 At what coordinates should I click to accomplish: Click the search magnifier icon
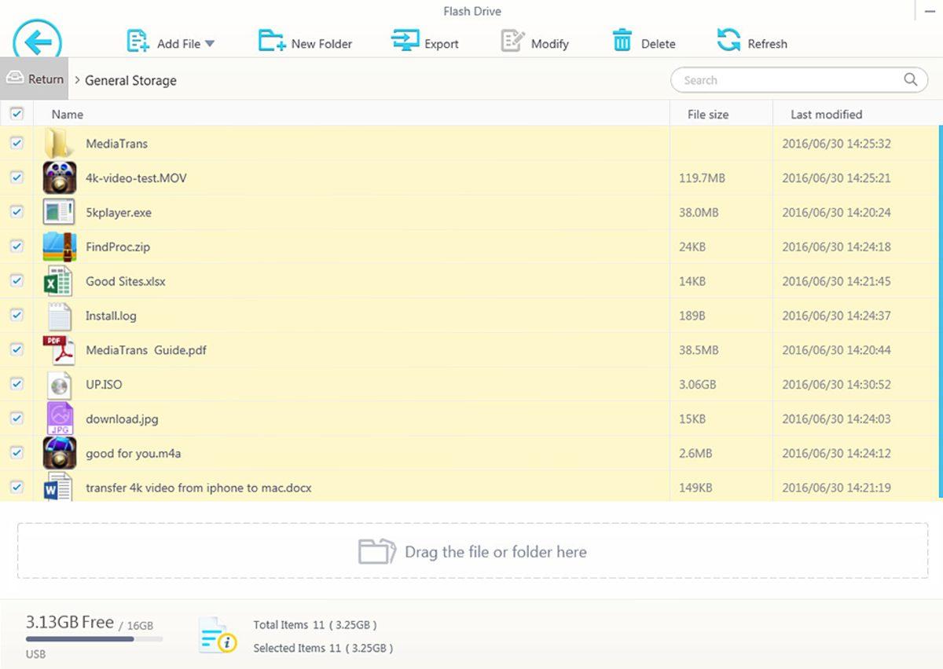pyautogui.click(x=910, y=79)
